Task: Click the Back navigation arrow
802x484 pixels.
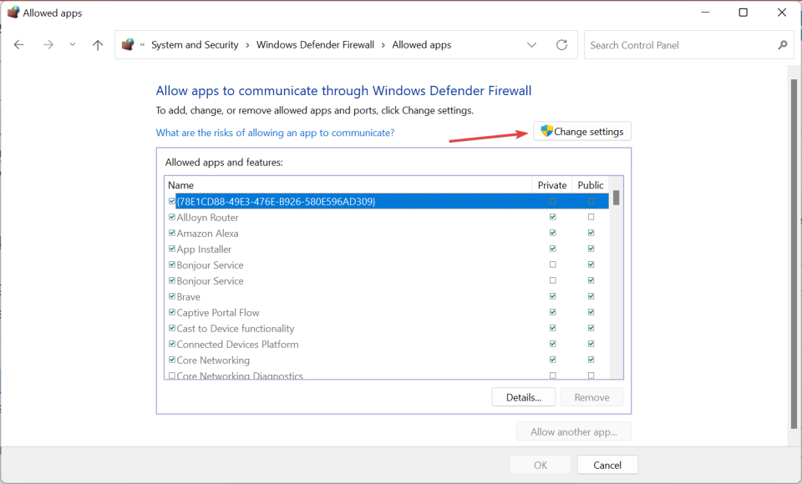Action: (19, 45)
